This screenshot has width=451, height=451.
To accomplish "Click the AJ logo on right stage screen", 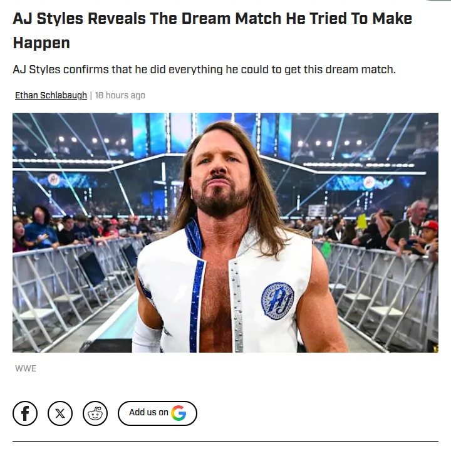I will 369,182.
